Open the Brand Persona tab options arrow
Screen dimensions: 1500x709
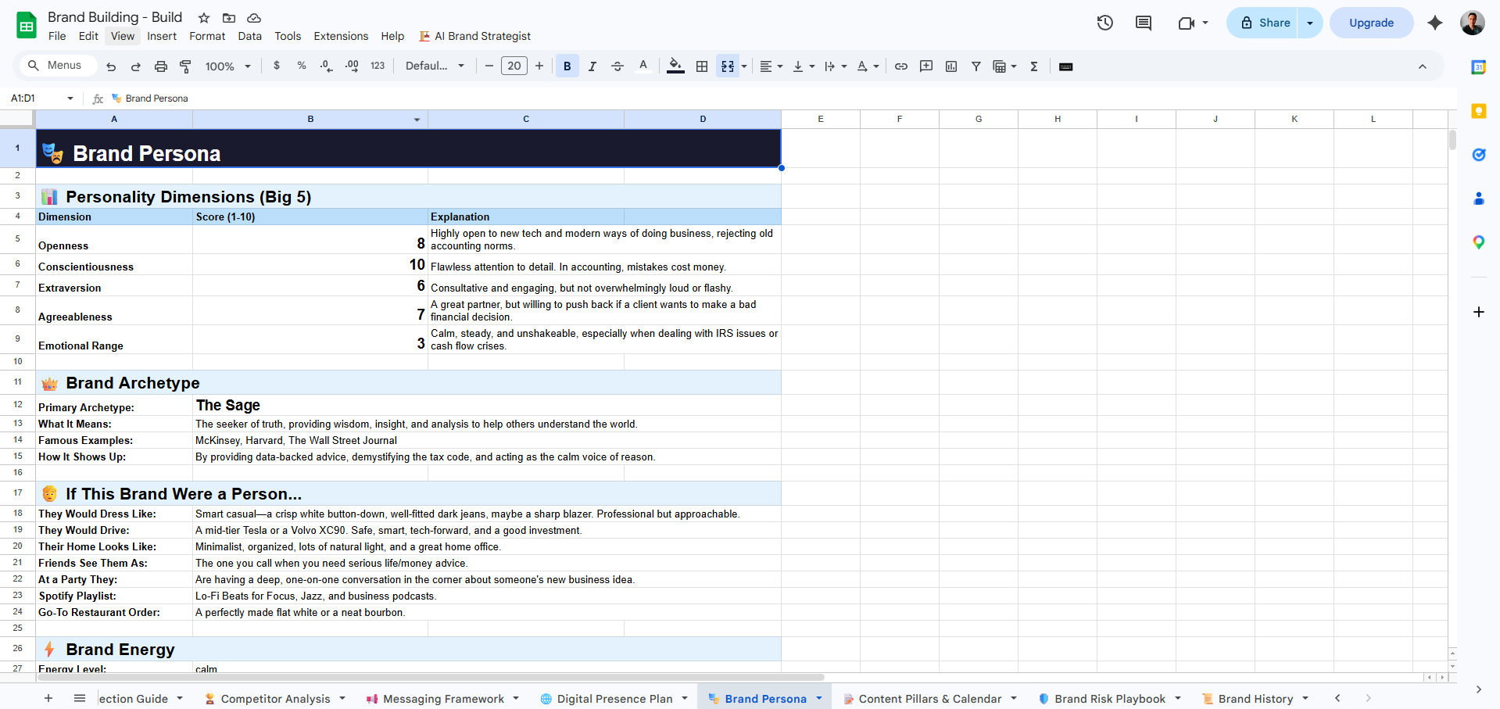(819, 698)
